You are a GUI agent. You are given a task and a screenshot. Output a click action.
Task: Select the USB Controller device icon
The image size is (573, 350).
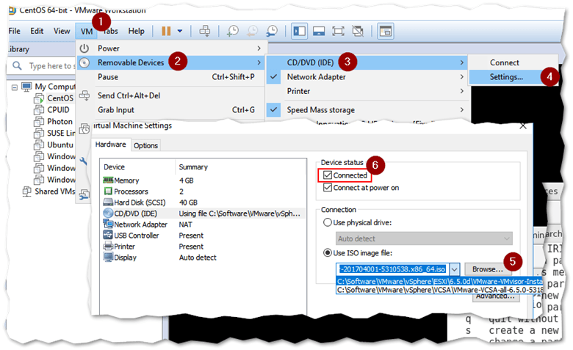point(108,235)
